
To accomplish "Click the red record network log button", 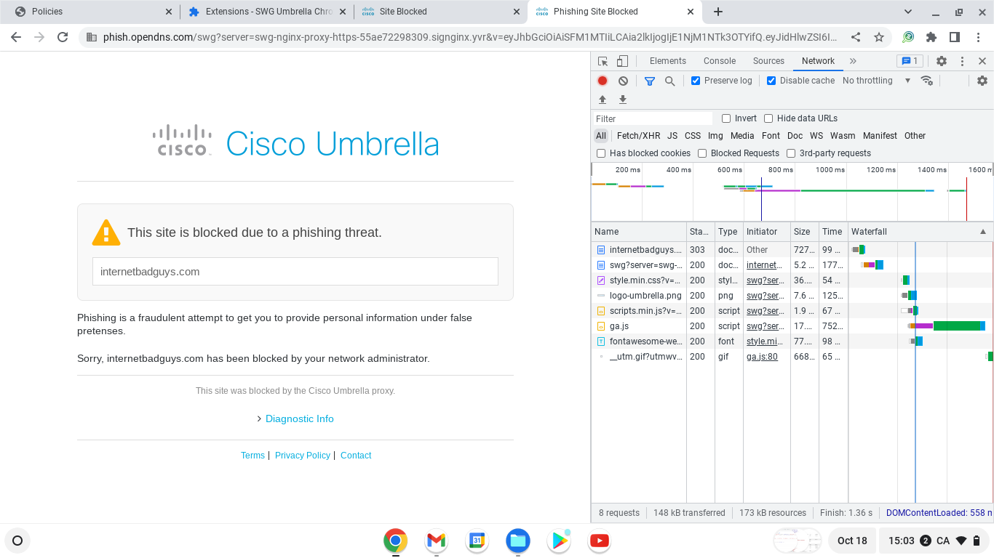I will pos(603,81).
